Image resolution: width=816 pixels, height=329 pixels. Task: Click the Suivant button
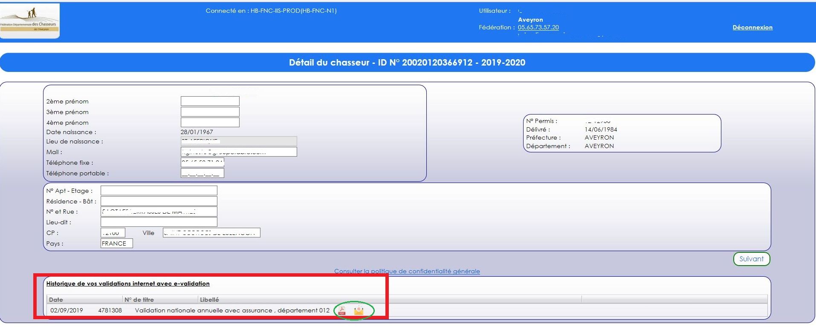751,259
